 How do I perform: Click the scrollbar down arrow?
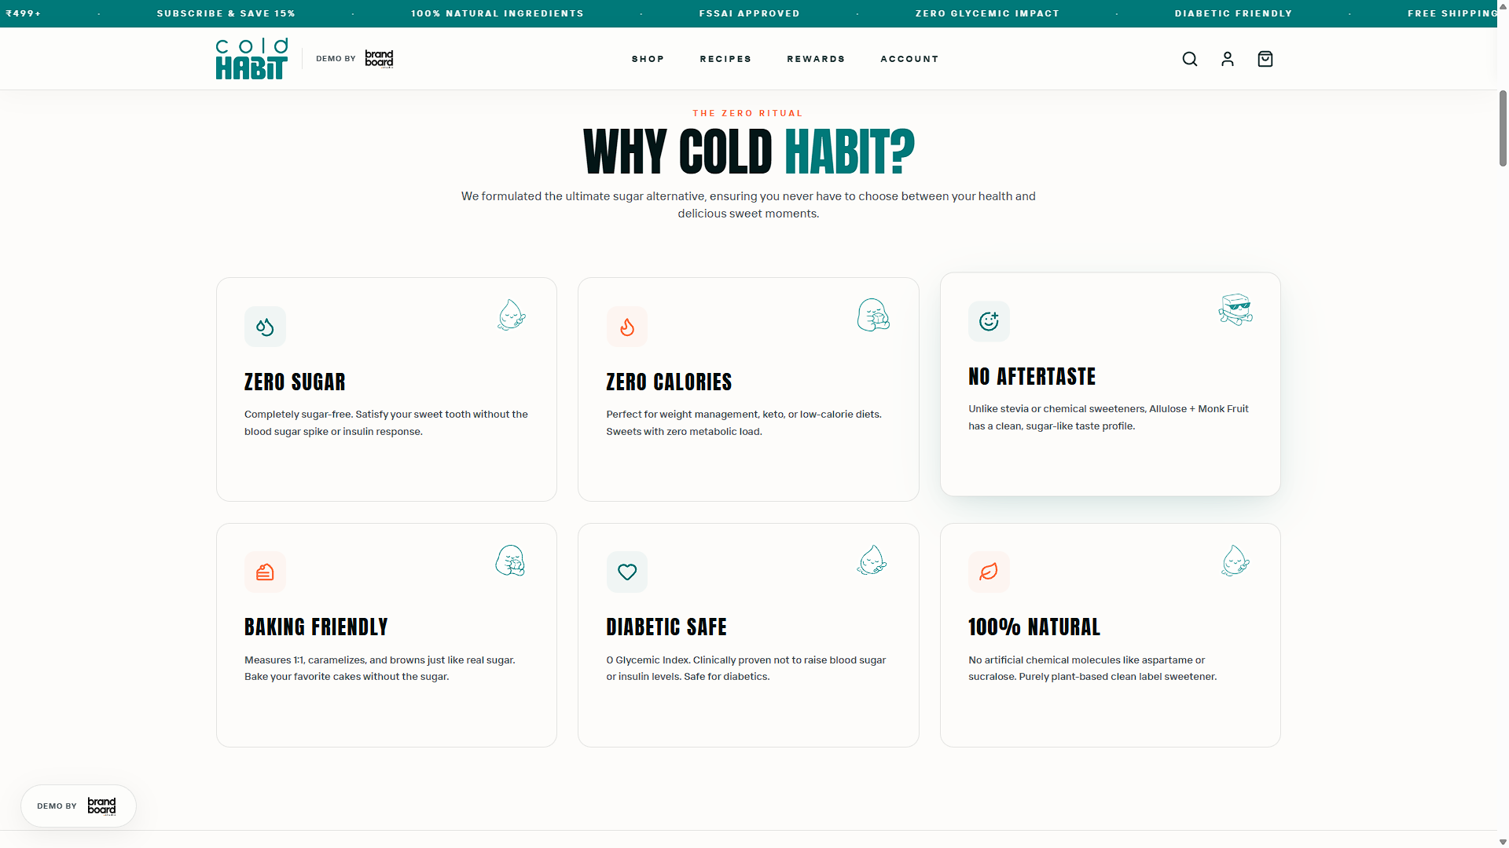point(1503,842)
